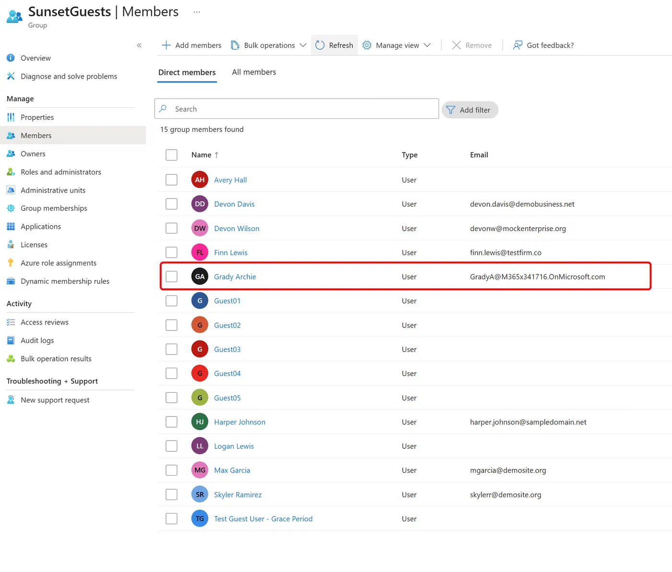Click the Max Garcia MG avatar

200,470
